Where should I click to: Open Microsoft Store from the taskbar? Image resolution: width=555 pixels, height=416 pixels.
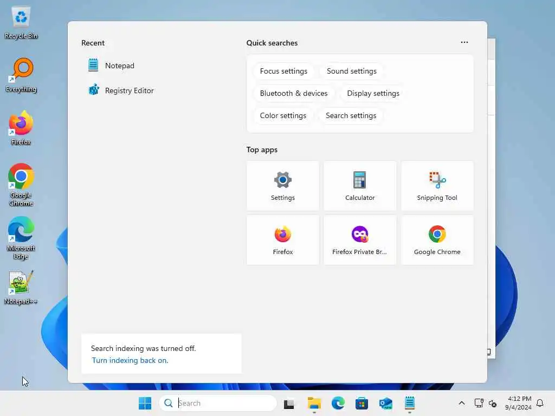point(362,403)
